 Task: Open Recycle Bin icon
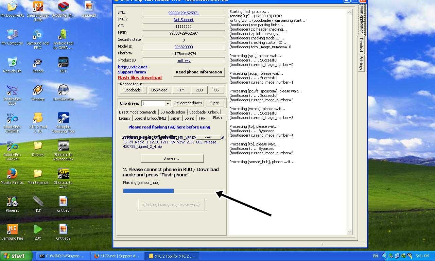[x=12, y=65]
